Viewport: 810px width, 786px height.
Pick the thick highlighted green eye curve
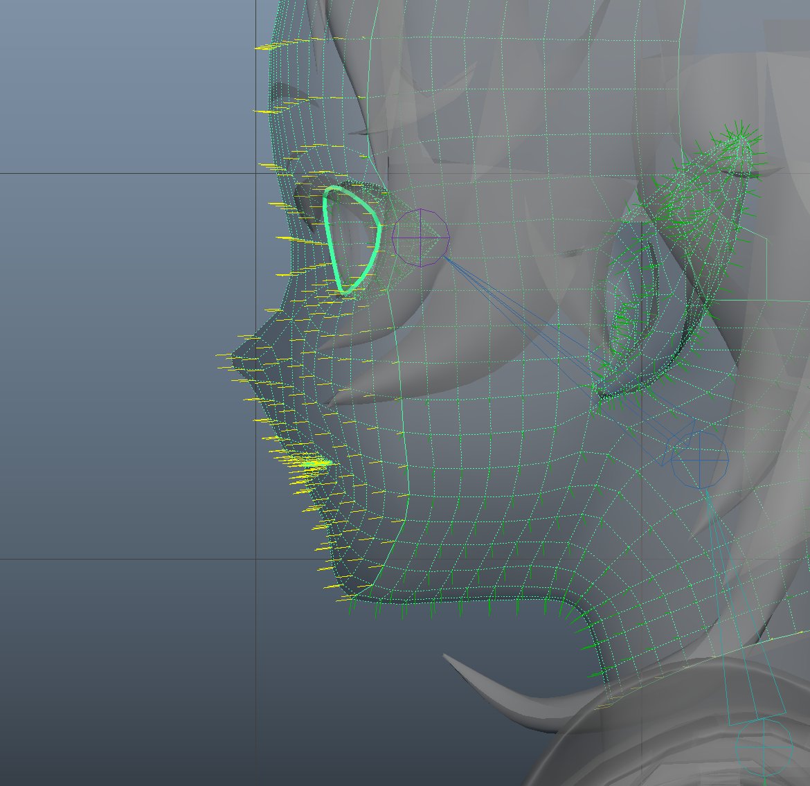click(352, 240)
